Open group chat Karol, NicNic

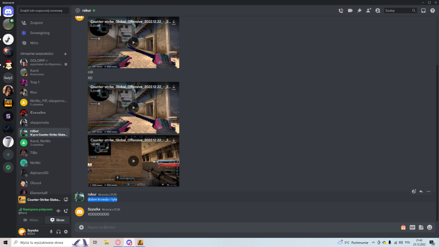[x=44, y=143]
